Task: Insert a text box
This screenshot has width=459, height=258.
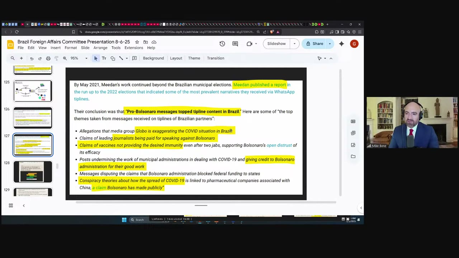Action: (x=104, y=58)
